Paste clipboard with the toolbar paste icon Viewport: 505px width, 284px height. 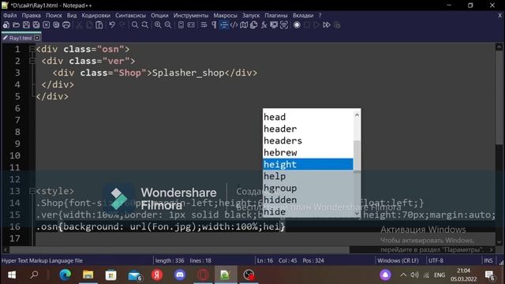point(99,24)
